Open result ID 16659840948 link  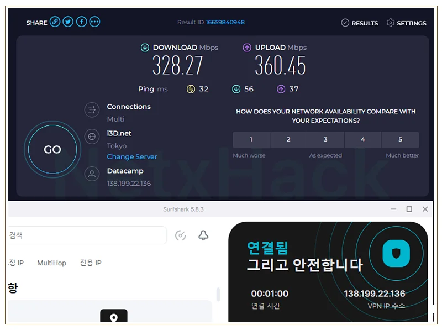pyautogui.click(x=225, y=22)
